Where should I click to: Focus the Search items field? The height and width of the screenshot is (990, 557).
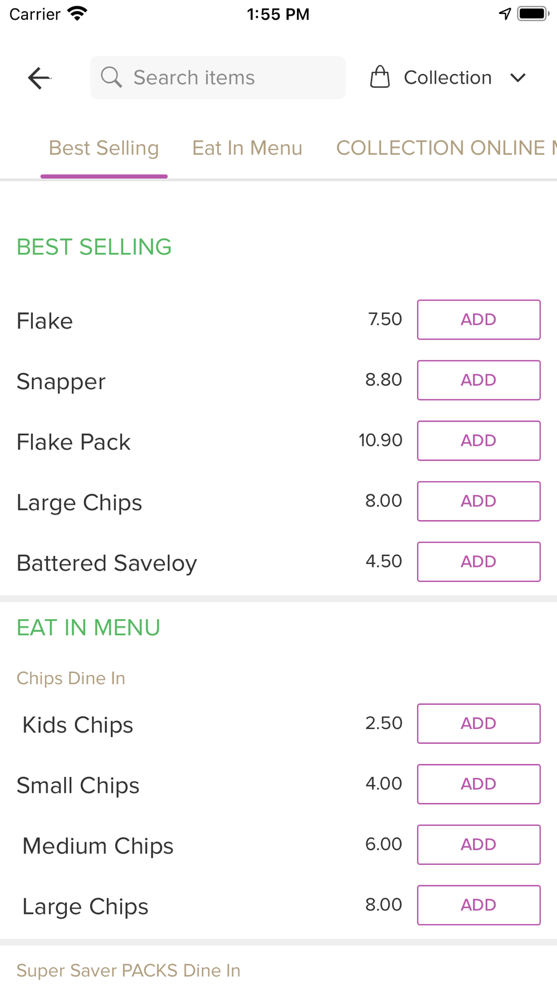(218, 77)
